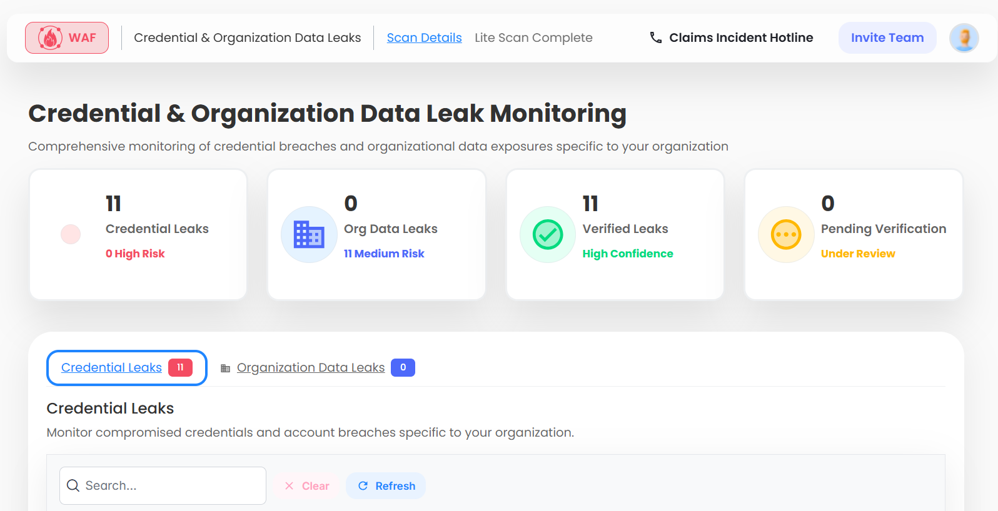Viewport: 998px width, 511px height.
Task: Click the 'Credential & Organization Data Leaks' header title
Action: pos(247,37)
